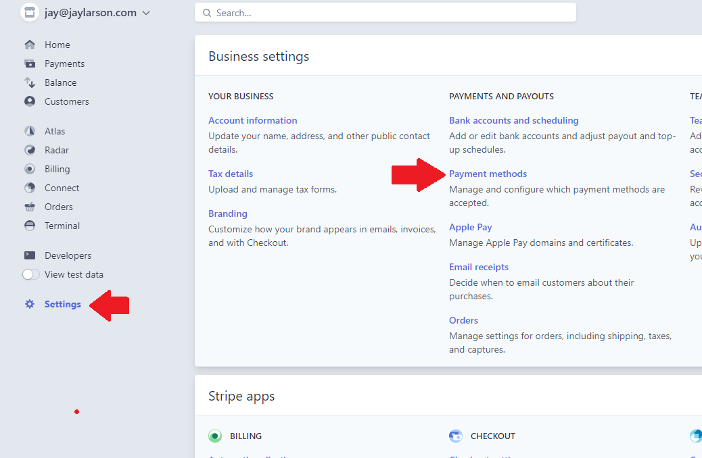The image size is (702, 458).
Task: Click the blue Checkout app icon
Action: click(456, 436)
